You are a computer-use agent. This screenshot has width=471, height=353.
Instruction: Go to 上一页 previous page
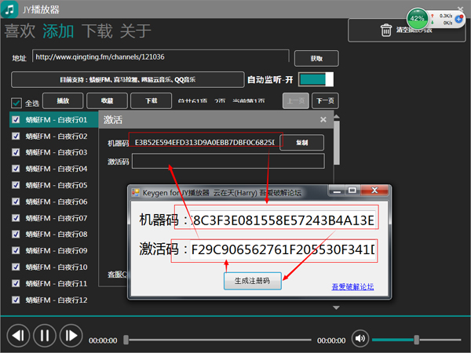coord(296,101)
